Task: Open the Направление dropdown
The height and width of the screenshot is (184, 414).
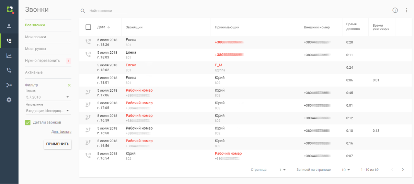Action: pos(48,111)
